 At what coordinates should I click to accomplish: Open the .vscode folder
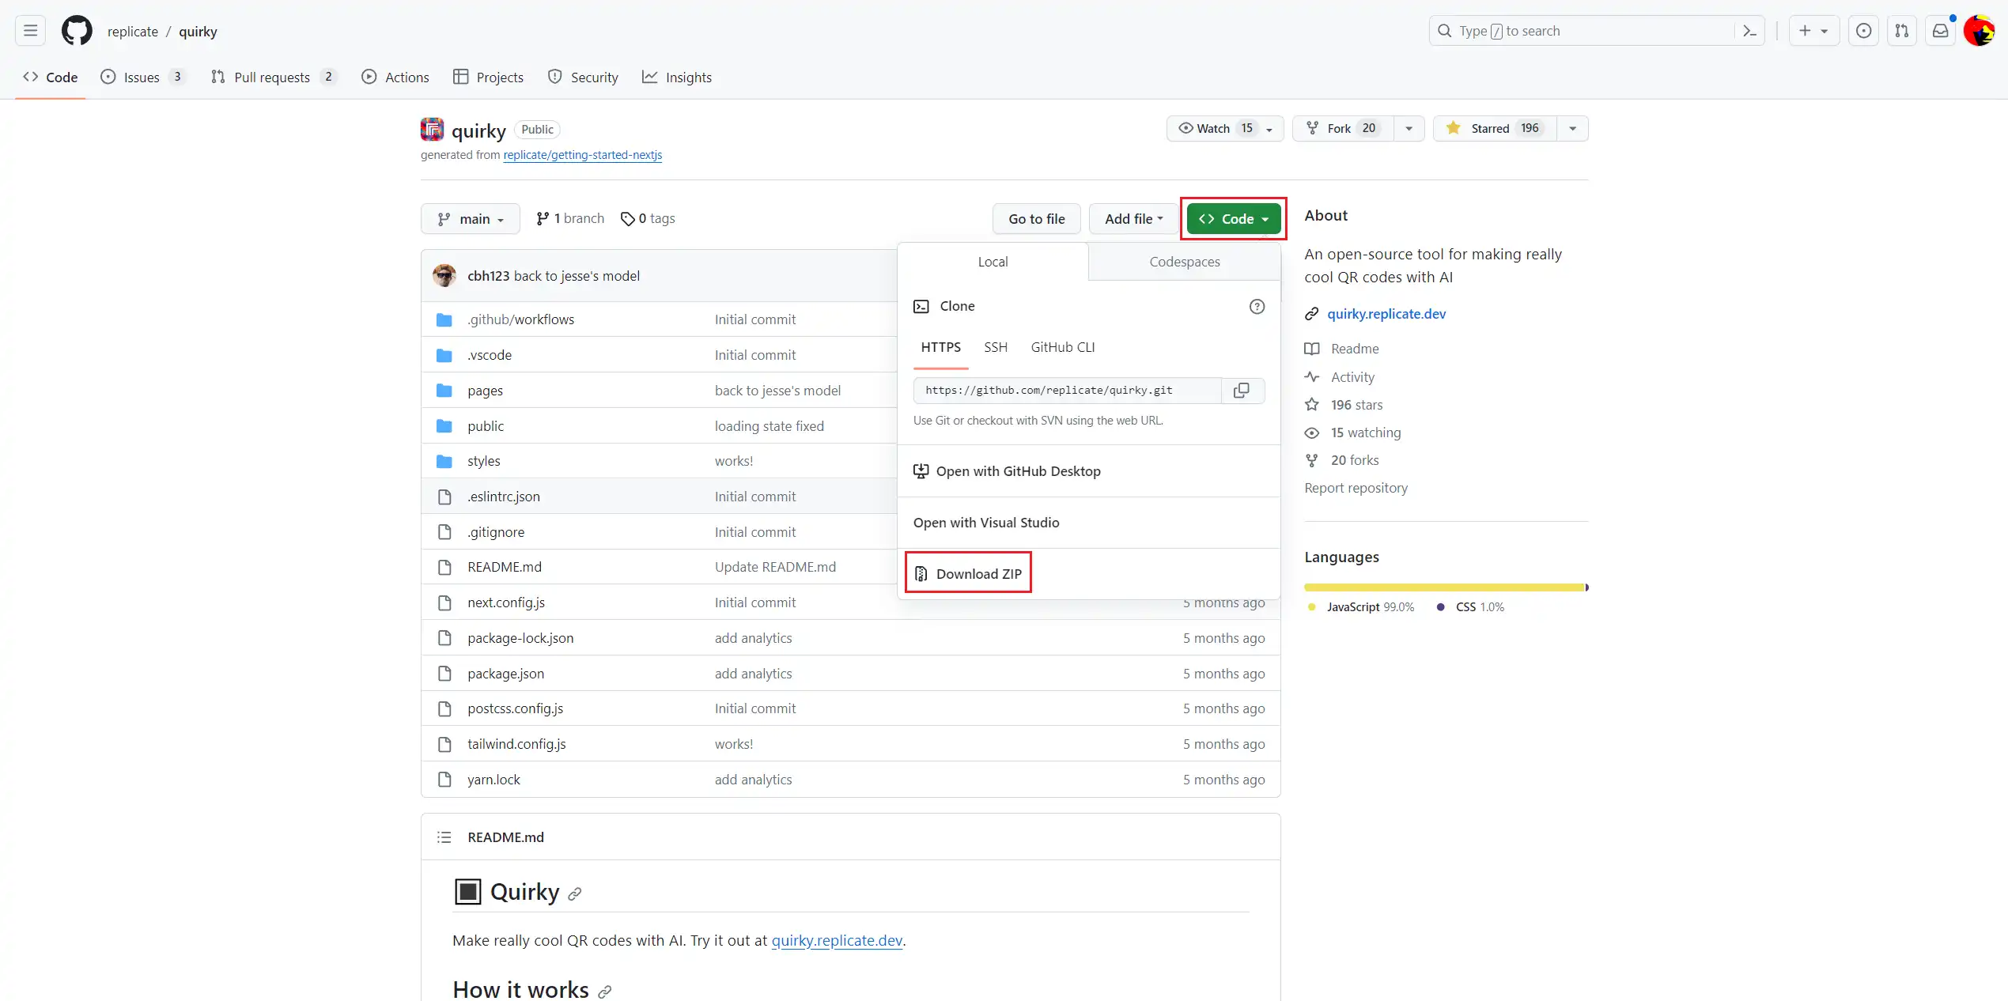pos(490,355)
